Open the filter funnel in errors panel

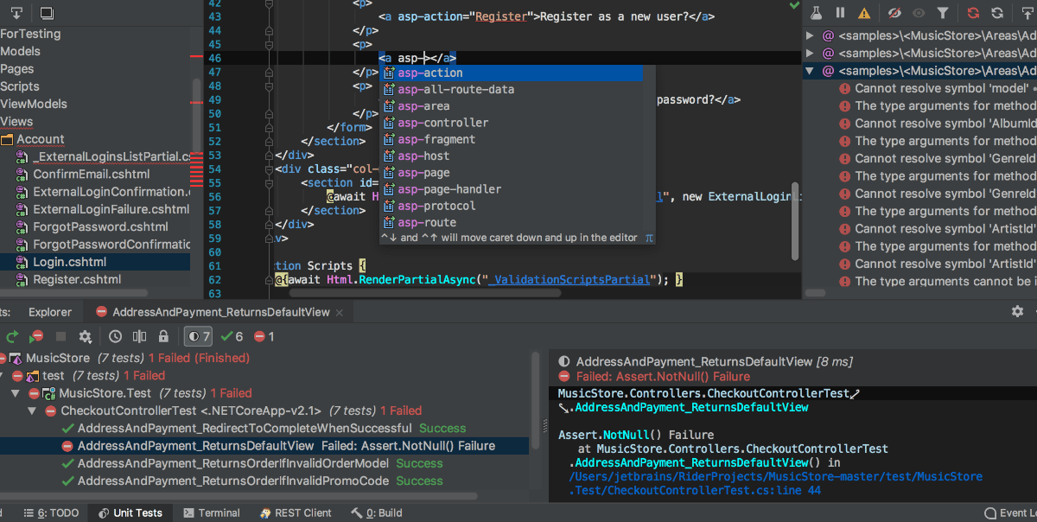(x=943, y=13)
